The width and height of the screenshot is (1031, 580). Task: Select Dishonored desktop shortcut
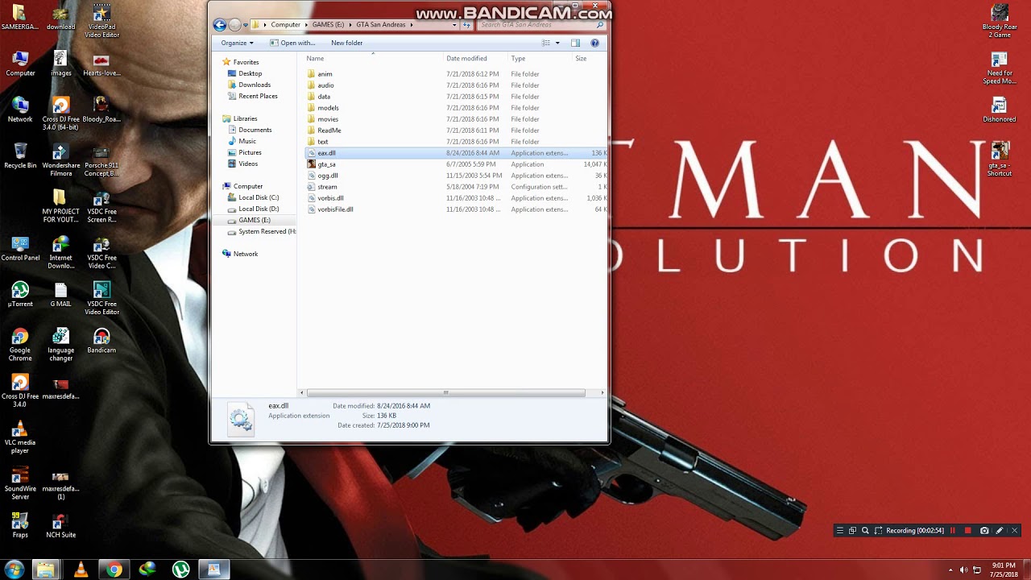[x=1000, y=110]
